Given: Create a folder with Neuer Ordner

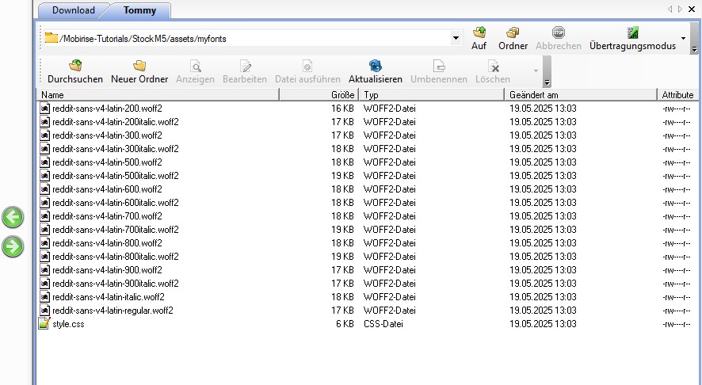Looking at the screenshot, I should tap(139, 67).
